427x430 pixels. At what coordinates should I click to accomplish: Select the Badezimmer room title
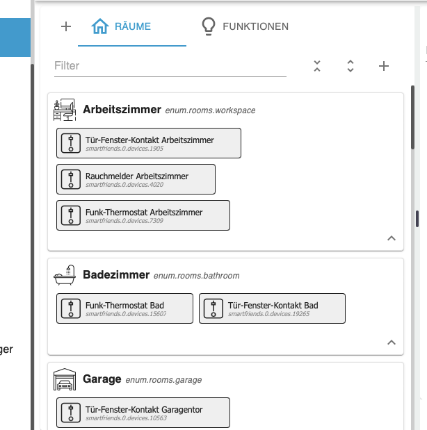tap(116, 275)
